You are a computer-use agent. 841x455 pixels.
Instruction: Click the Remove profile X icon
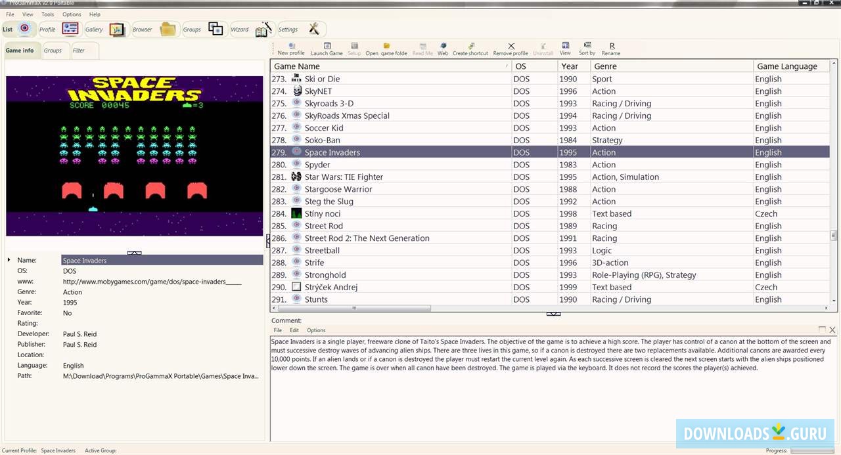click(x=511, y=46)
